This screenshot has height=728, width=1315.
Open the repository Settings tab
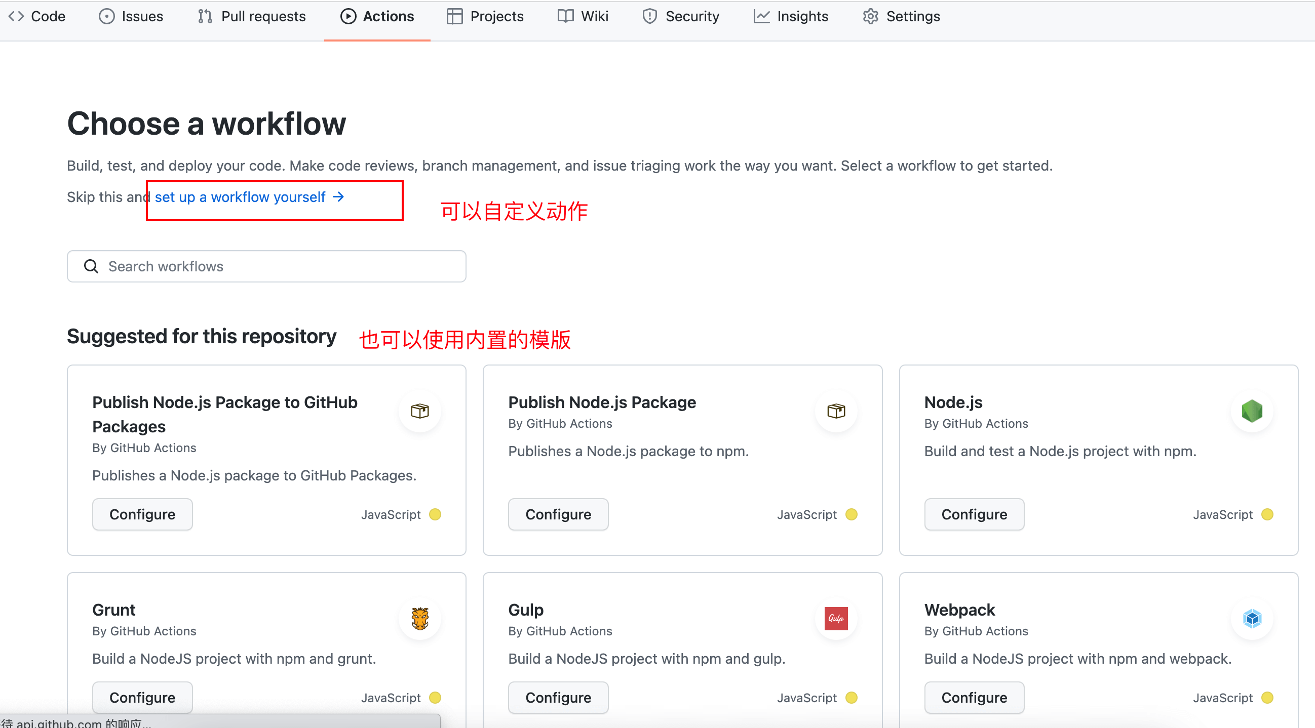(x=902, y=16)
